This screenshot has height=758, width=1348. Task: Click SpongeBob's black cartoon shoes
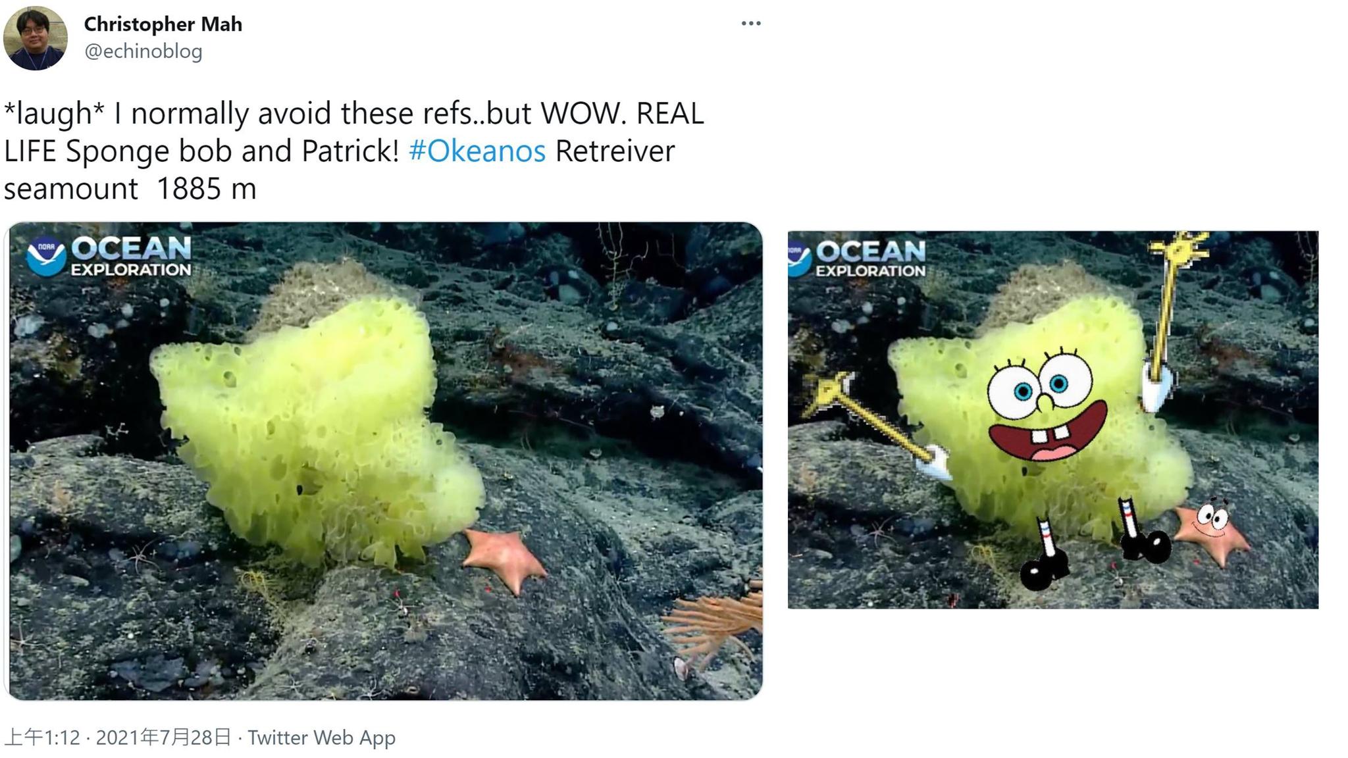coord(1094,558)
